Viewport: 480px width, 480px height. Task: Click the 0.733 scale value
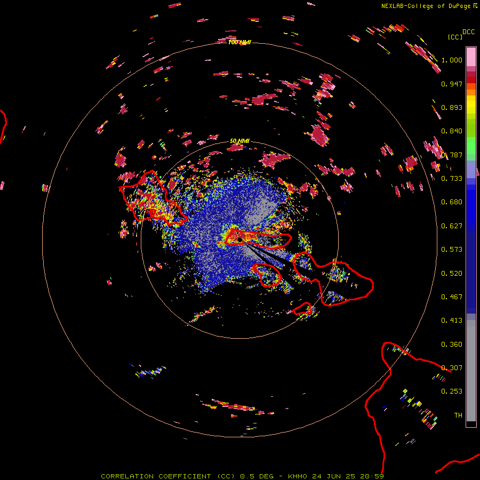(452, 179)
